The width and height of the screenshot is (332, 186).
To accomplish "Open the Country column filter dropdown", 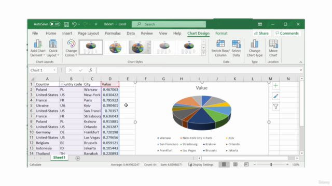I will click(62, 84).
